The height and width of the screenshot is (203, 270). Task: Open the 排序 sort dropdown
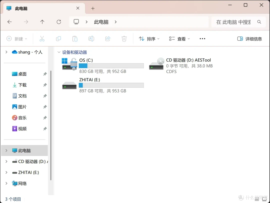[x=149, y=39]
